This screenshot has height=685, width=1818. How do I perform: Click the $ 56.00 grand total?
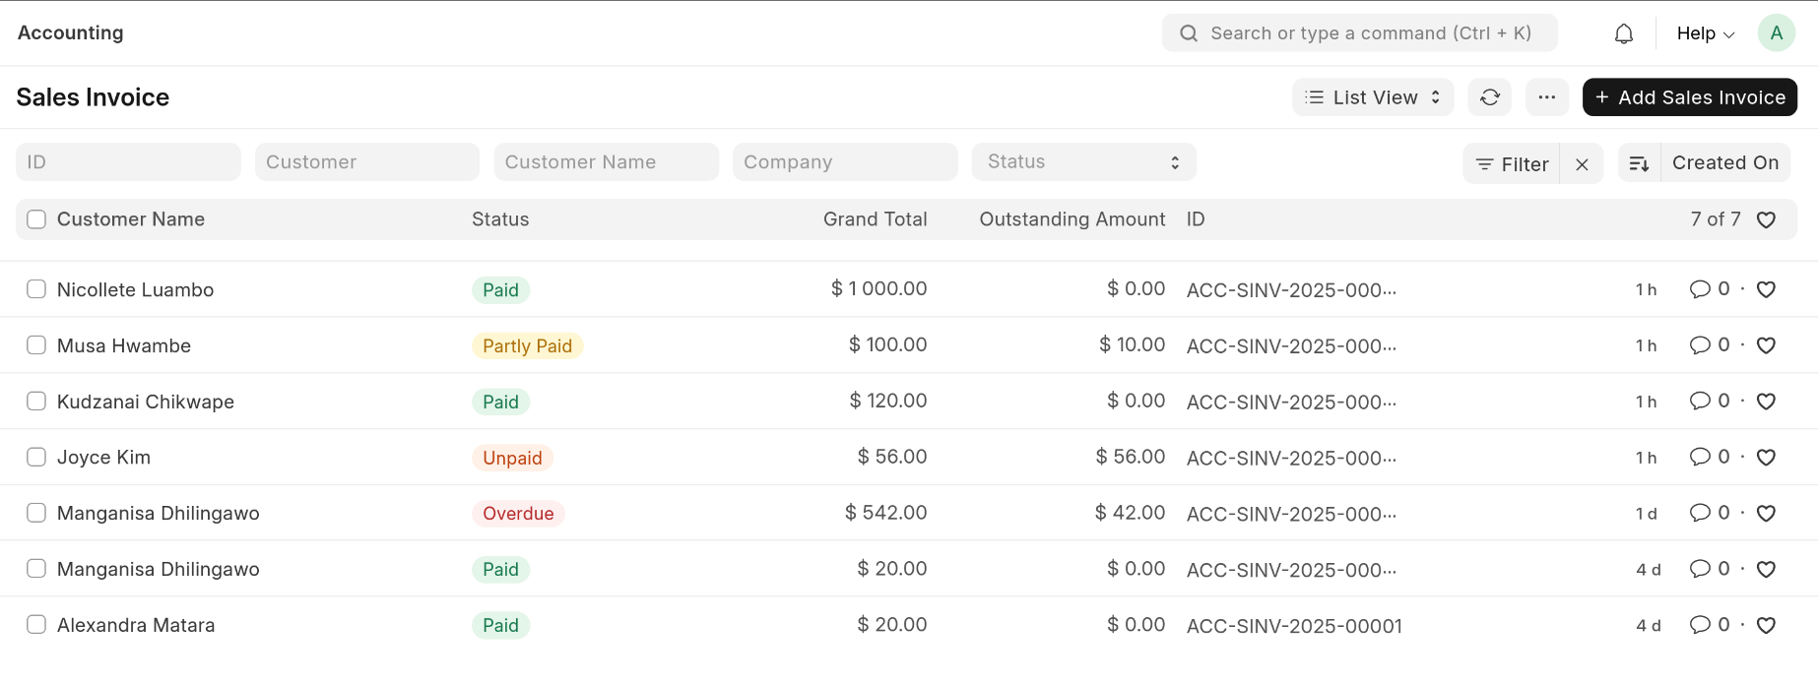point(892,457)
